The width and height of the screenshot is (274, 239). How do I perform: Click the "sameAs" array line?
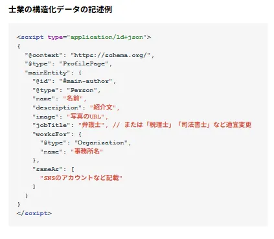[x=53, y=169]
